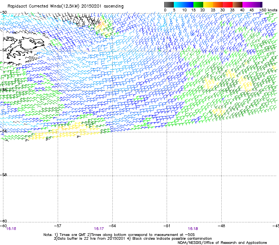Click the '-48' longitude label
This screenshot has height=245, width=279.
(x=221, y=226)
